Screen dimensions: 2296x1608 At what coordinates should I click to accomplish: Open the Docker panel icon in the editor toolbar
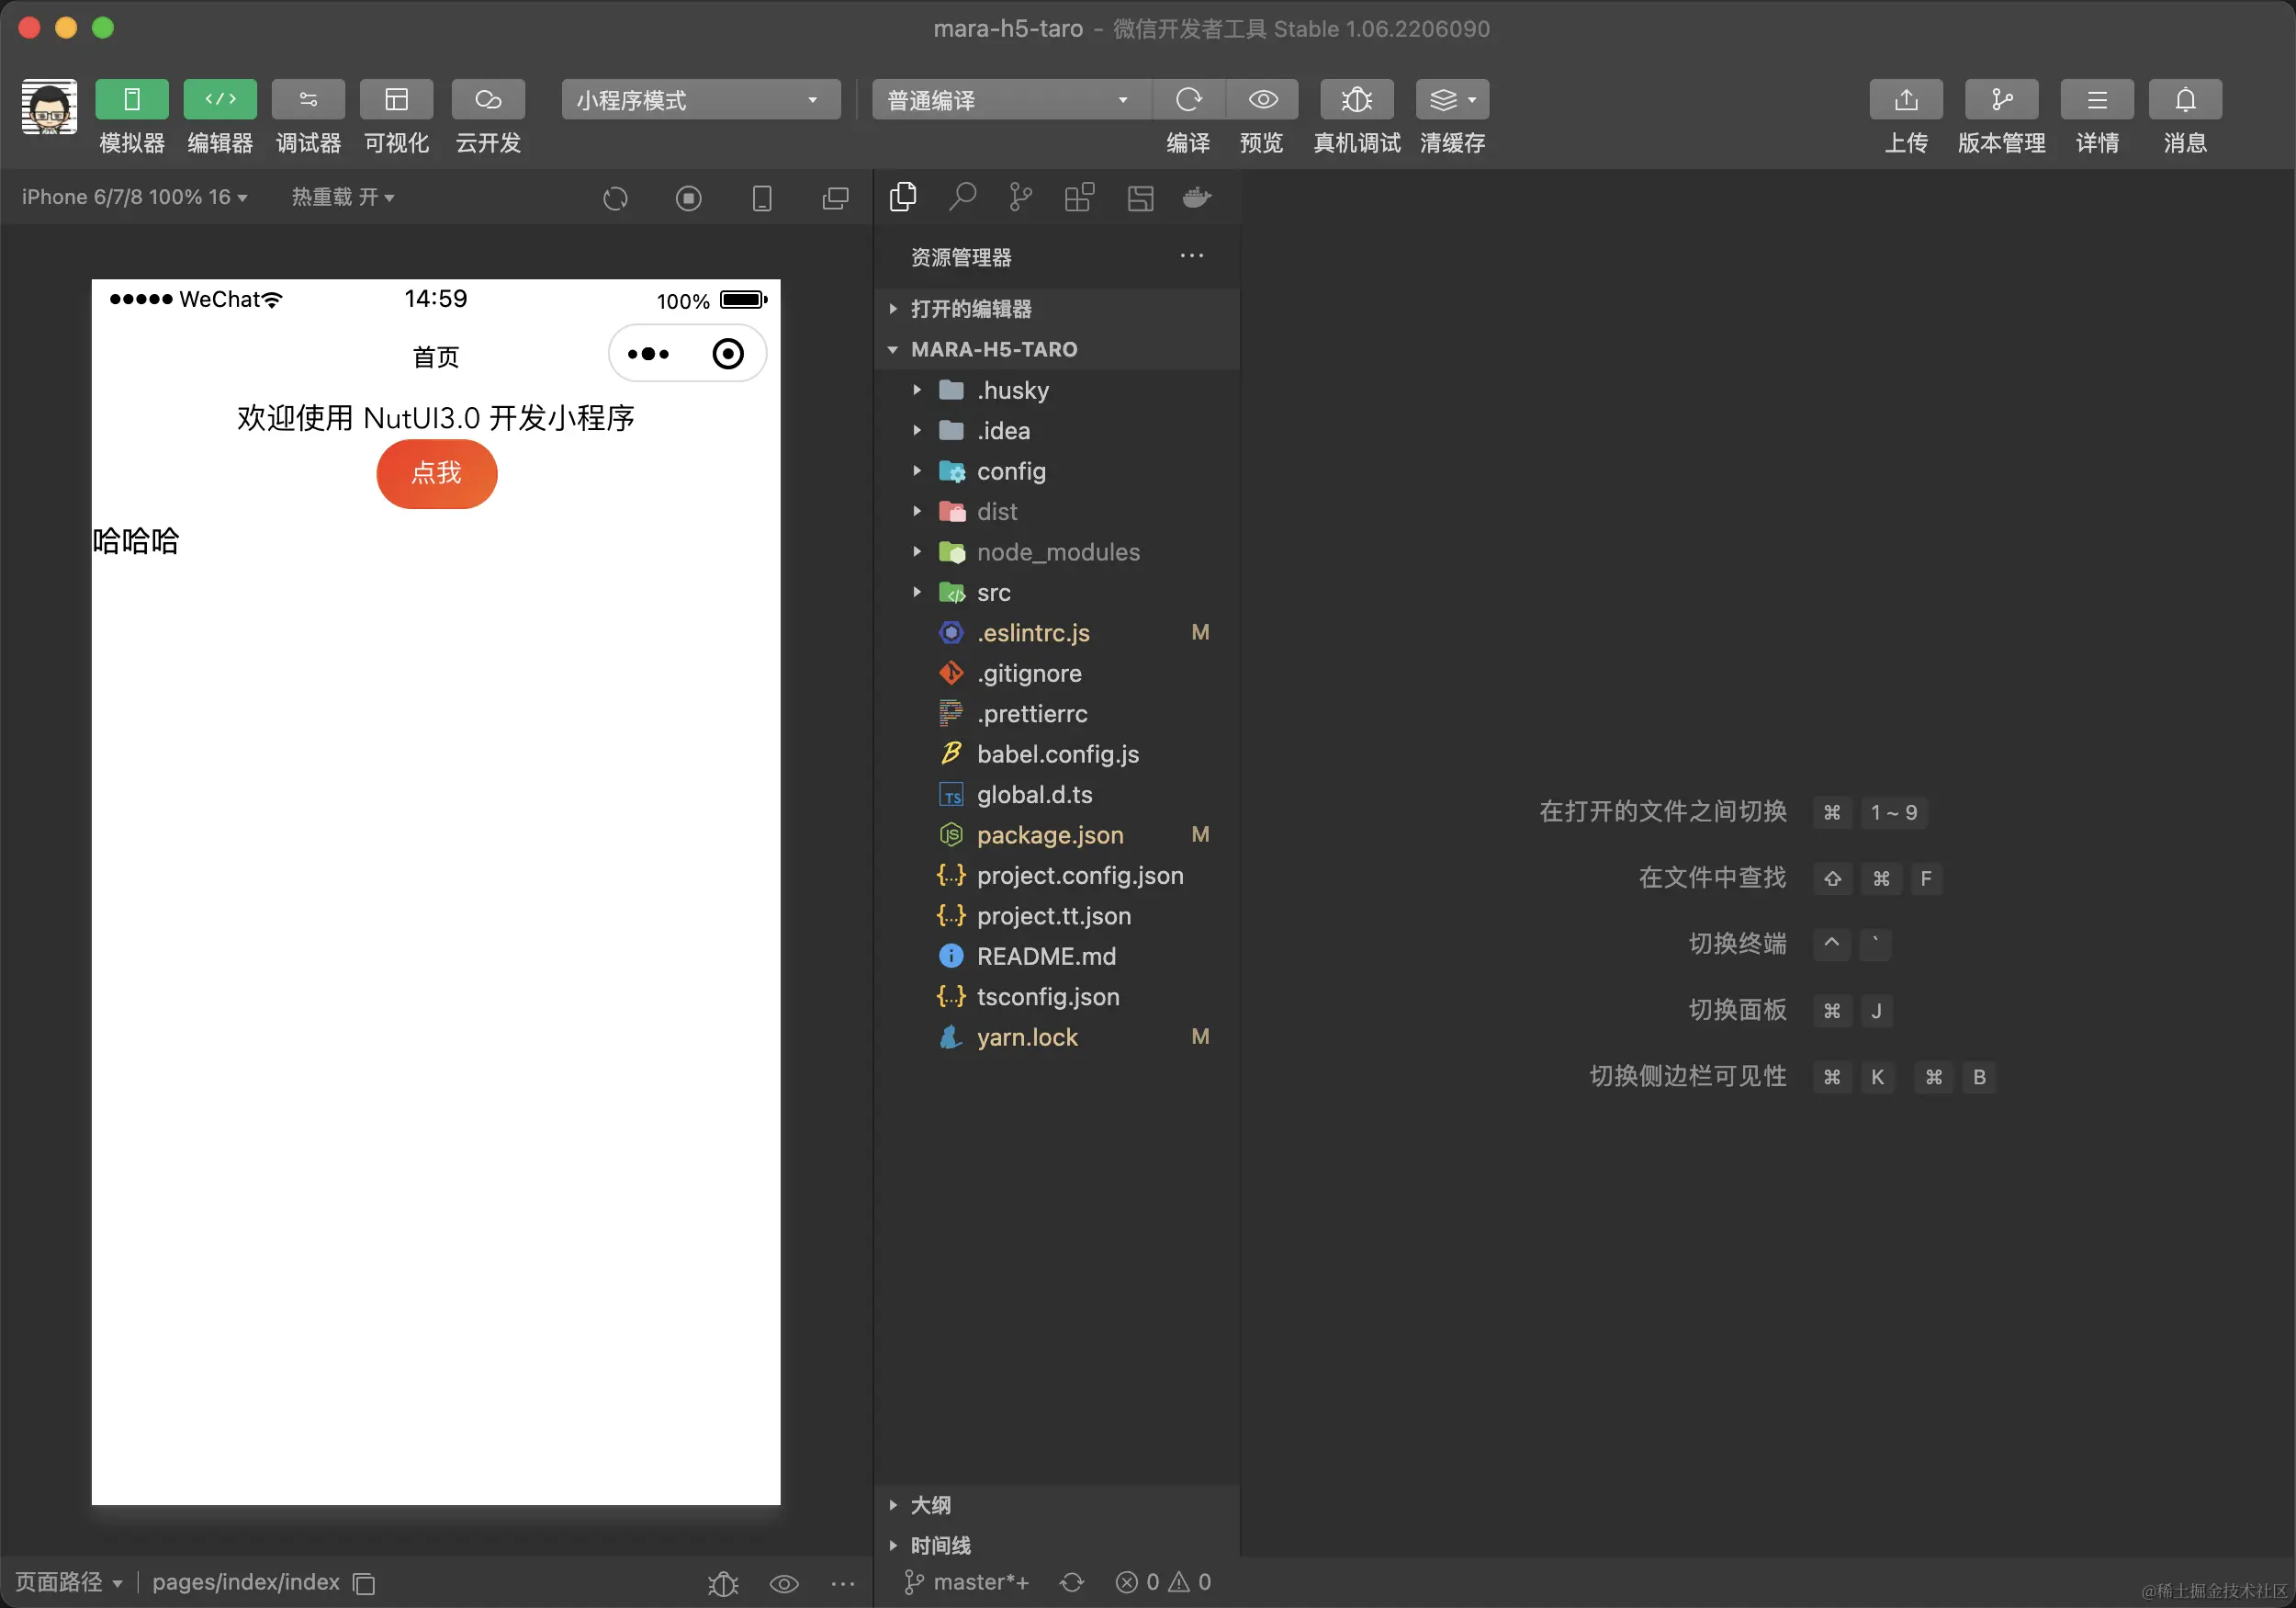1196,198
